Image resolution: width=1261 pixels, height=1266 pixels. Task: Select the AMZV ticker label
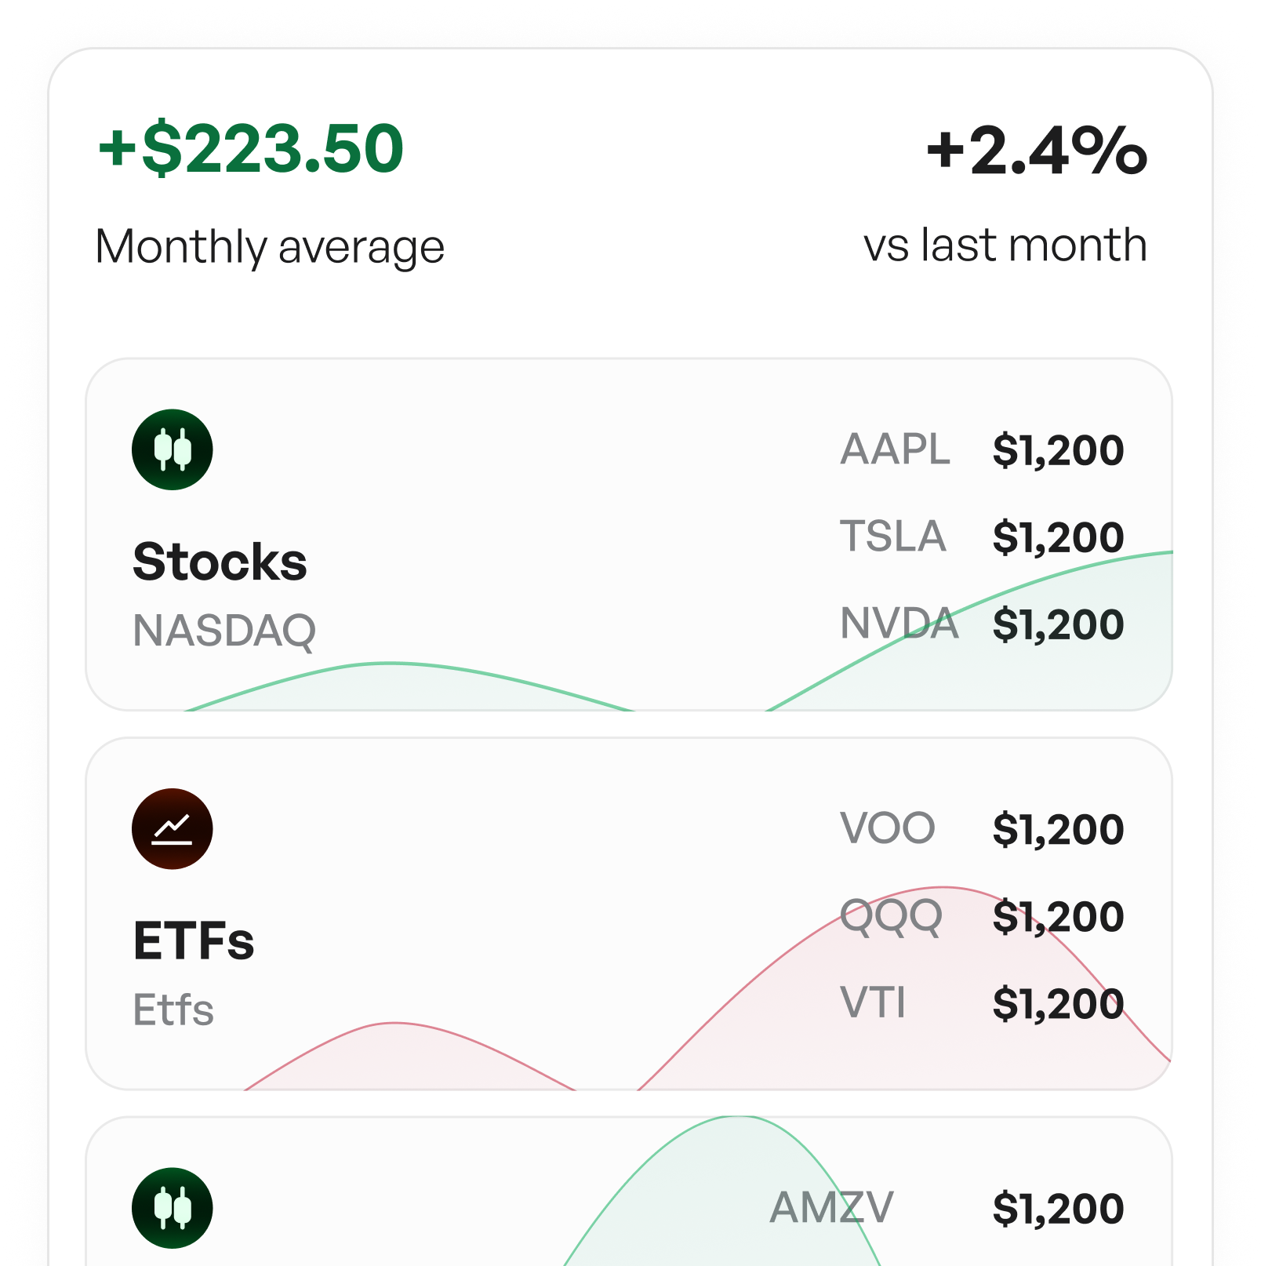coord(831,1208)
